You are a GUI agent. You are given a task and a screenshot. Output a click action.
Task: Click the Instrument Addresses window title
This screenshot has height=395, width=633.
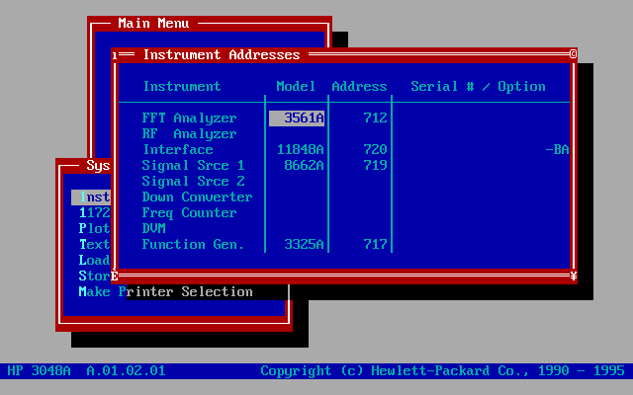[x=222, y=55]
